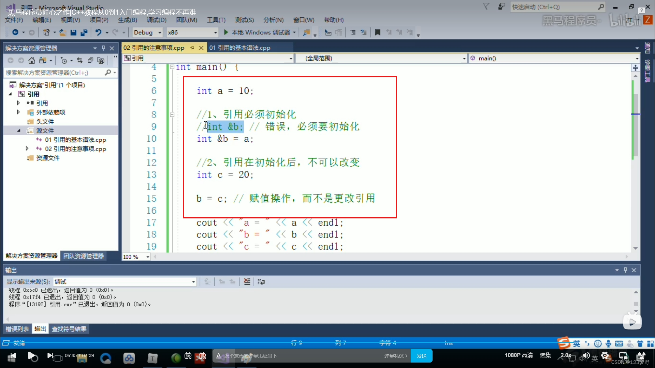Open the (全局范围) scope dropdown
655x368 pixels.
[x=381, y=58]
